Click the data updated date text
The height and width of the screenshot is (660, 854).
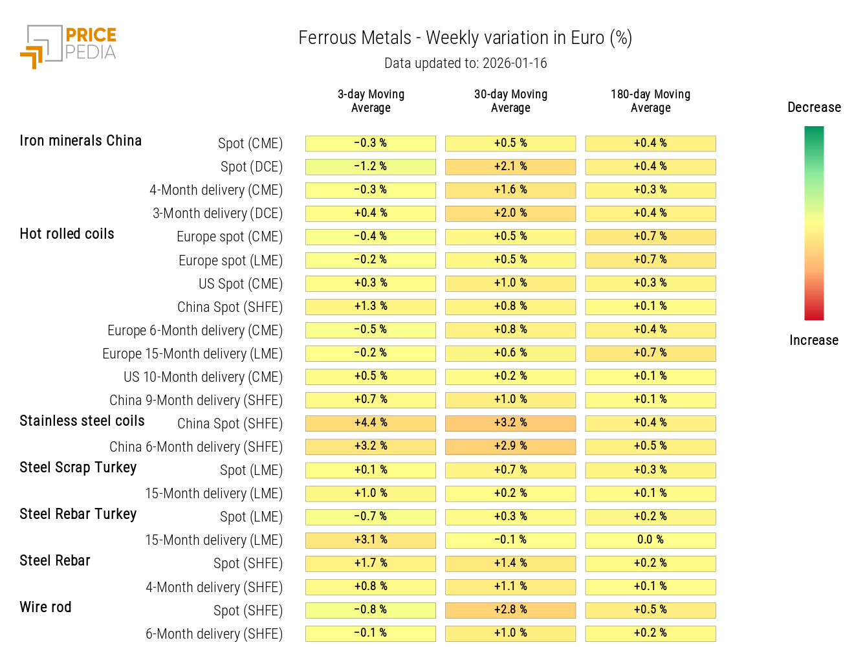(465, 63)
